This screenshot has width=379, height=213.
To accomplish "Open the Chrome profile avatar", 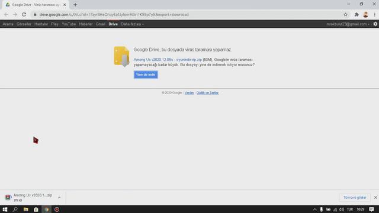I will coord(365,14).
